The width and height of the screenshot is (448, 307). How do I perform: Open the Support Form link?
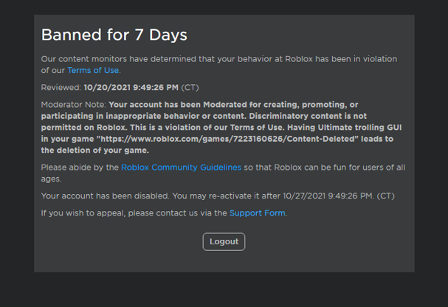tap(257, 213)
